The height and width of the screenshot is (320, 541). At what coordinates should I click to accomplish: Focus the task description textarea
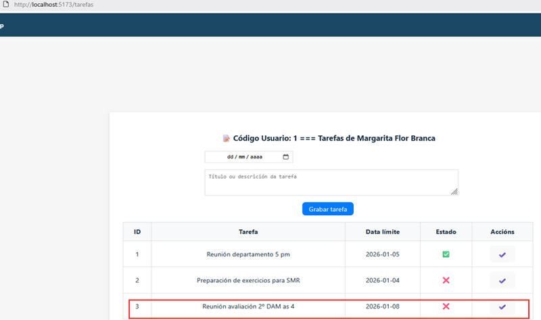click(x=331, y=182)
